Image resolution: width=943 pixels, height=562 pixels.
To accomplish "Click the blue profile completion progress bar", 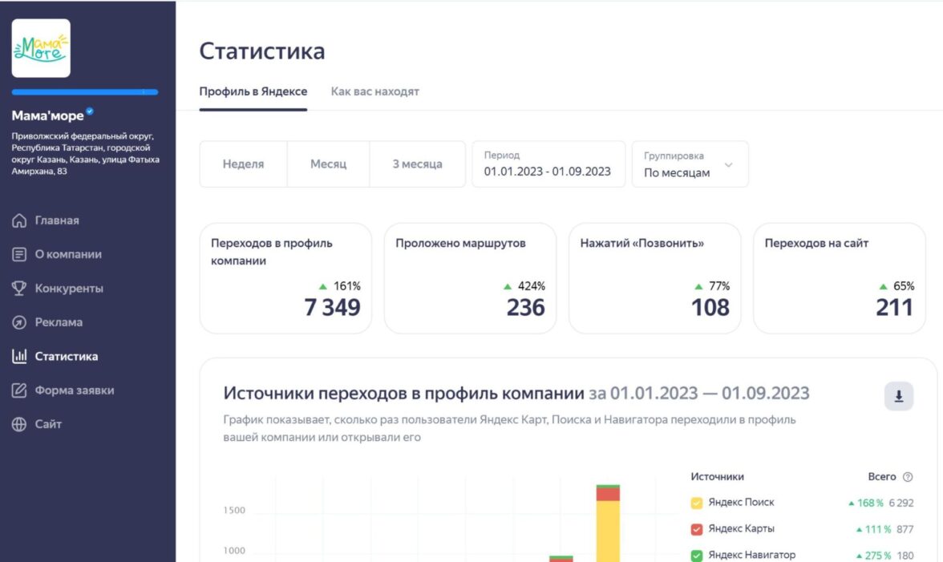I will tap(85, 92).
